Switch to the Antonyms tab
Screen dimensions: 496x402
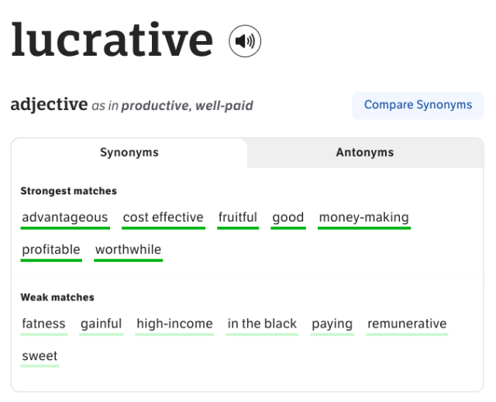click(x=365, y=153)
